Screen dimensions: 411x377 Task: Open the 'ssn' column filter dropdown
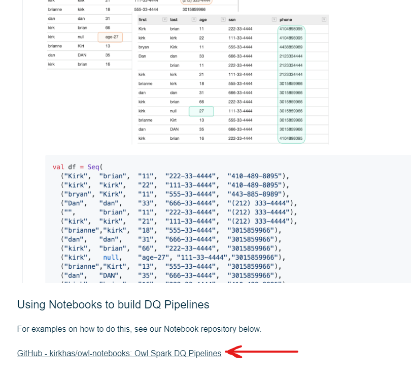pos(274,19)
